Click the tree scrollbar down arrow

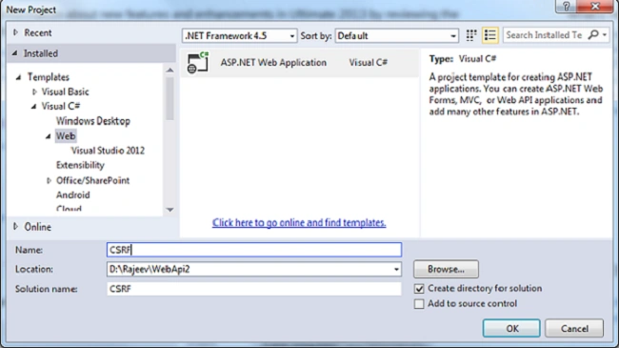[170, 210]
